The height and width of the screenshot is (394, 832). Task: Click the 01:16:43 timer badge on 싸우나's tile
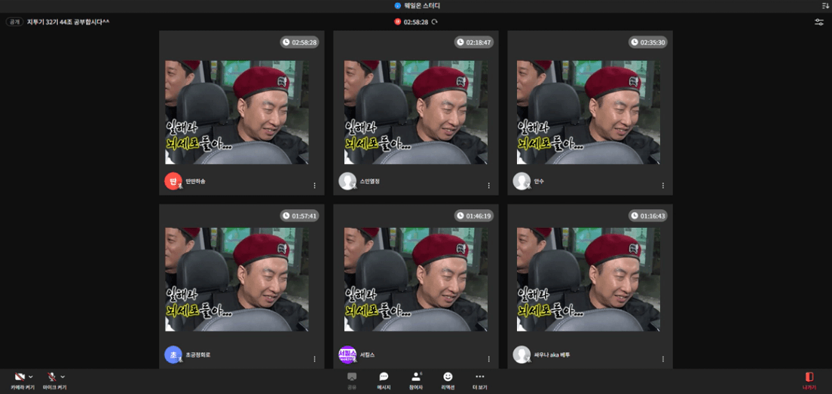point(648,216)
